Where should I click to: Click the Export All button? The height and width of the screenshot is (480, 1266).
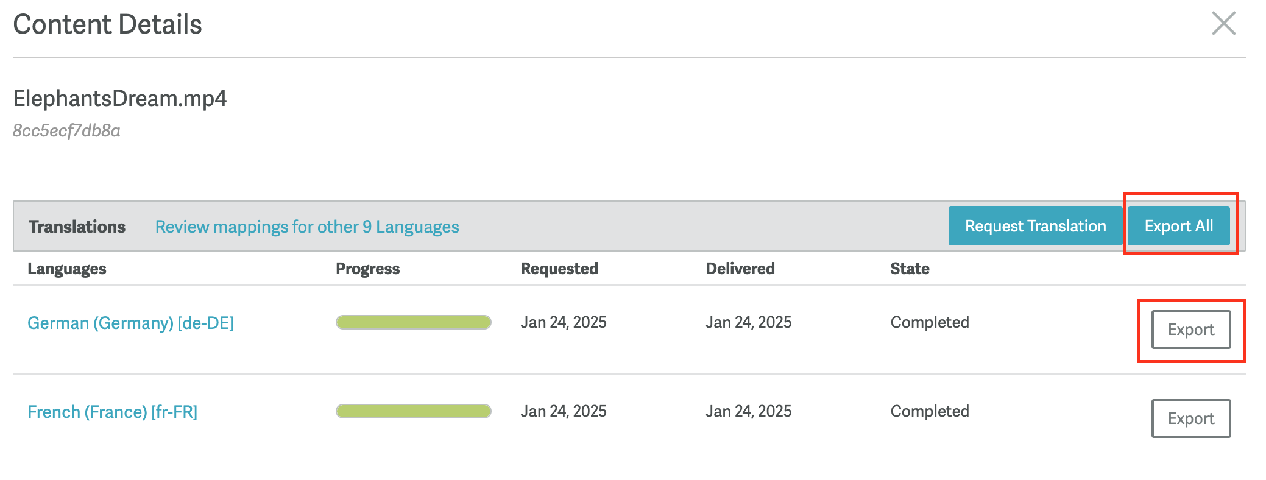(x=1178, y=226)
